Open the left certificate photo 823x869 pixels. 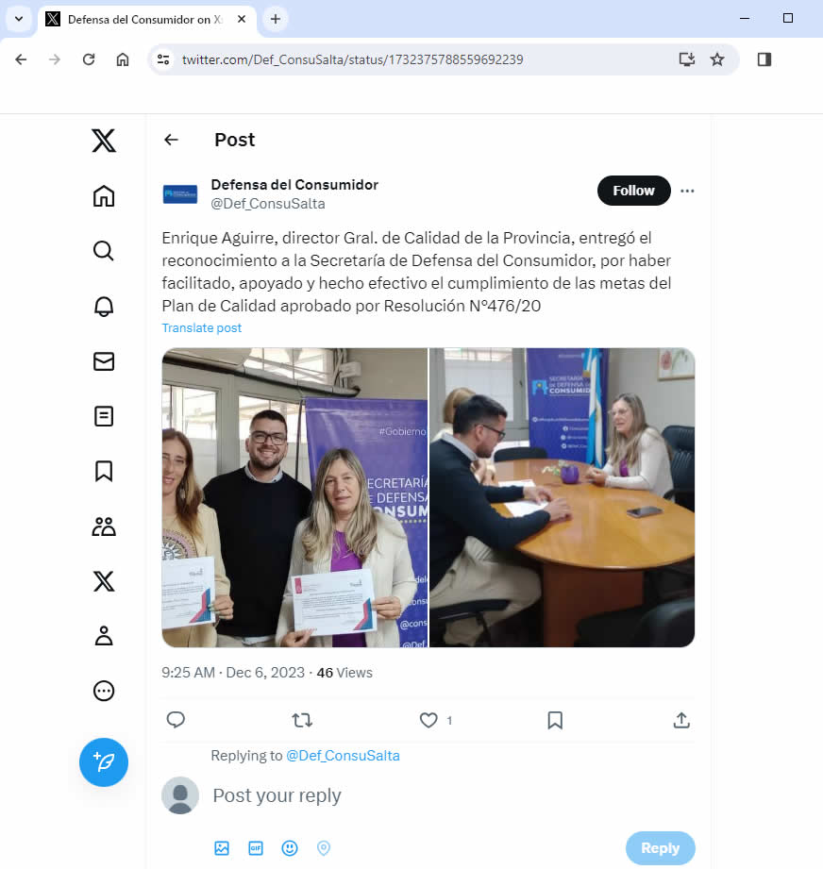[x=294, y=497]
